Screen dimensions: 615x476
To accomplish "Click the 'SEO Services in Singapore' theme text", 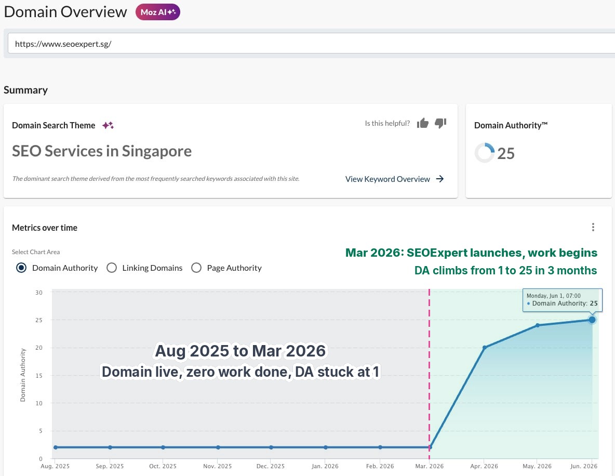I will [102, 151].
